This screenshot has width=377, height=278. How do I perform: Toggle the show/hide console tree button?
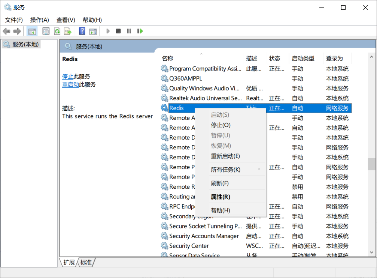(32, 31)
